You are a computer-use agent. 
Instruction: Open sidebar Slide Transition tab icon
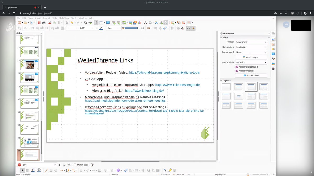[273, 44]
